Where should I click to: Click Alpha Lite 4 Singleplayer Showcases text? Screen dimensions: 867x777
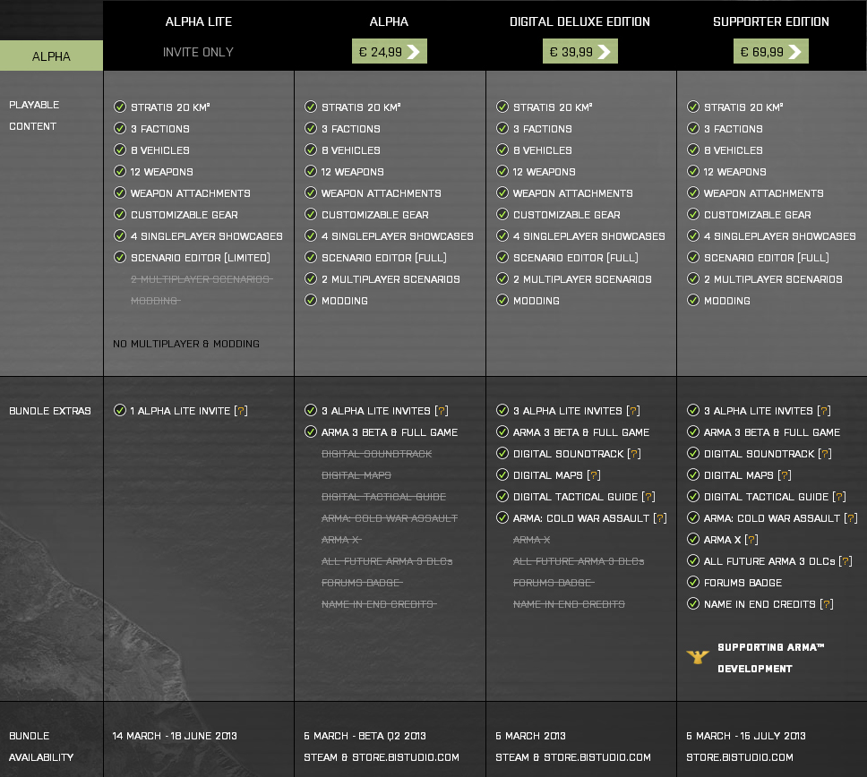[x=206, y=236]
